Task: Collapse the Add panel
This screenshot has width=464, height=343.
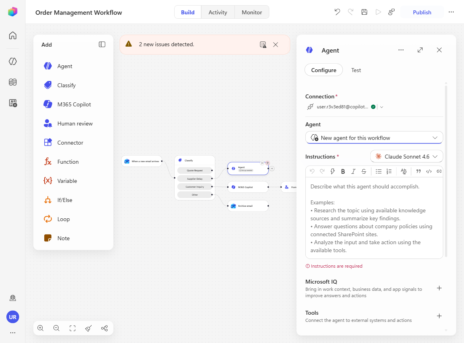Action: click(102, 44)
